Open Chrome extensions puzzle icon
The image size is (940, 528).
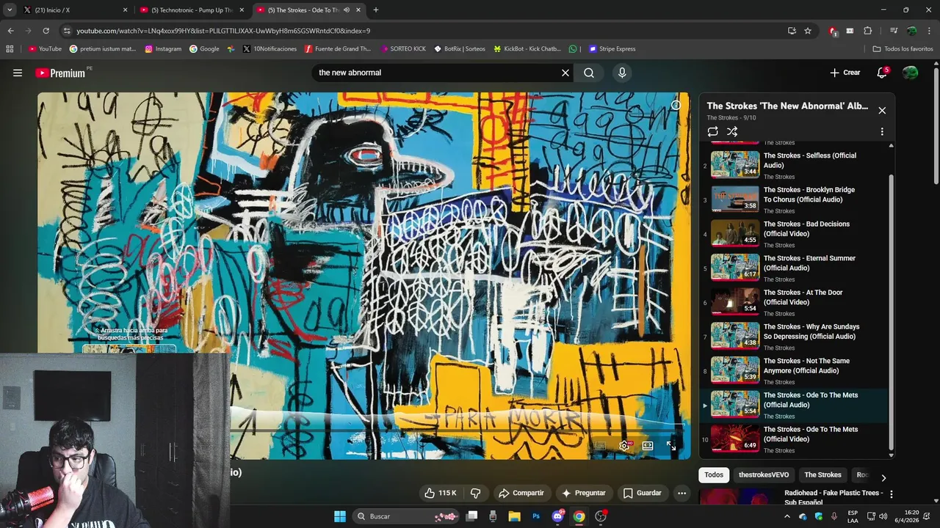867,31
